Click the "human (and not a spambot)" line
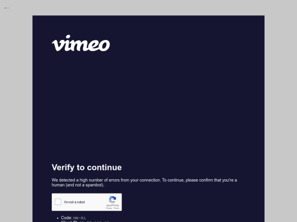This screenshot has width=297, height=222. pyautogui.click(x=78, y=185)
